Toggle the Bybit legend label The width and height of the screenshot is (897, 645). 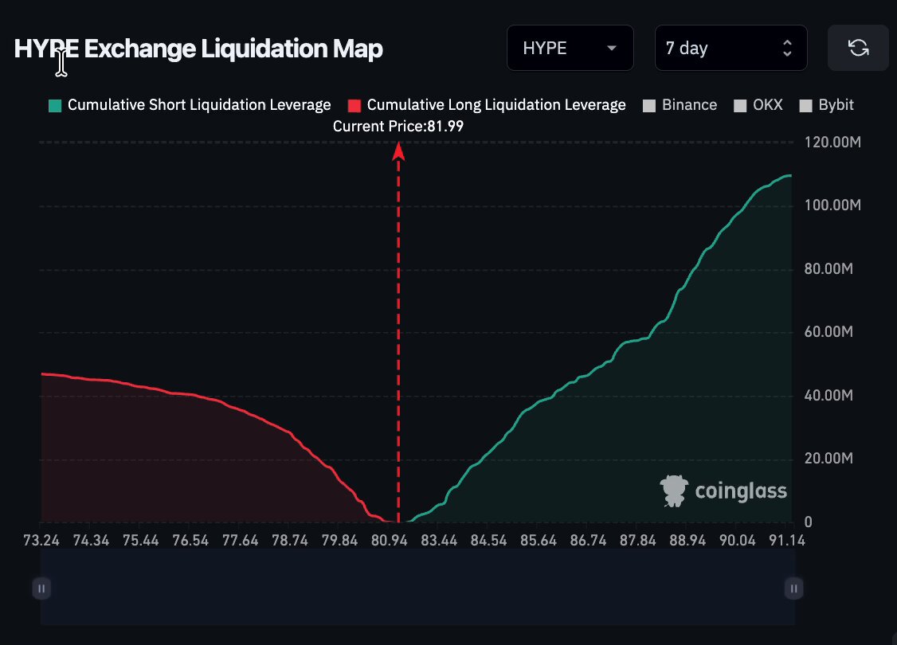click(836, 104)
